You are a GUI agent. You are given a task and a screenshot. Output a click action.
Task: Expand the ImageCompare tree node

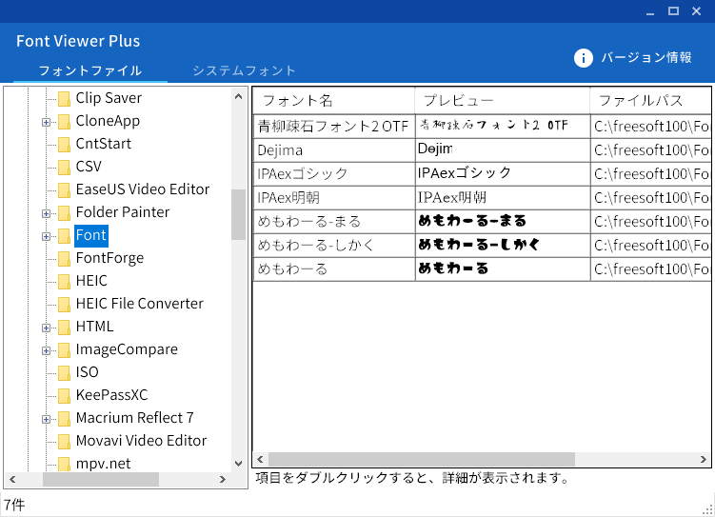click(46, 350)
